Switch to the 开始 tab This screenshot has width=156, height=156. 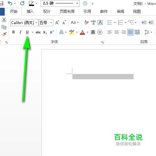14,11
